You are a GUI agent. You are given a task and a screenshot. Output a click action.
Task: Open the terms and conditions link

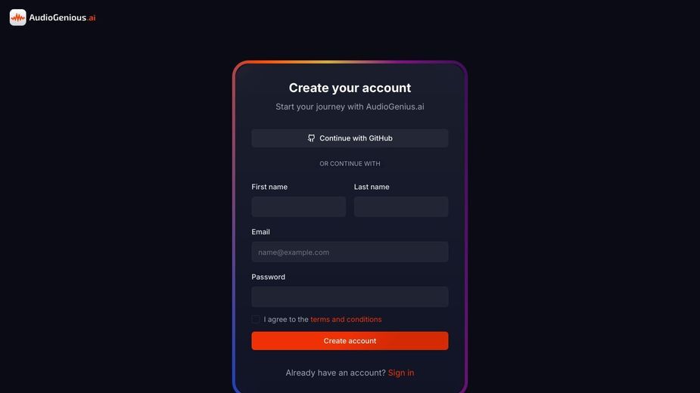pyautogui.click(x=346, y=320)
